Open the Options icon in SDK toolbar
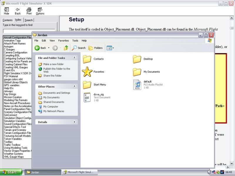The image size is (235, 176). (40, 10)
